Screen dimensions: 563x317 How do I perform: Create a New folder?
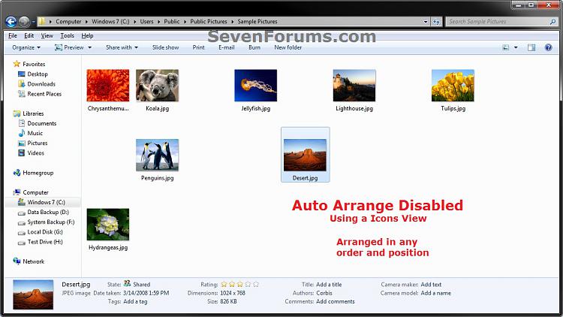(288, 47)
